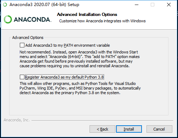Click the greyed-out maximize window button
This screenshot has width=178, height=138.
click(153, 5)
